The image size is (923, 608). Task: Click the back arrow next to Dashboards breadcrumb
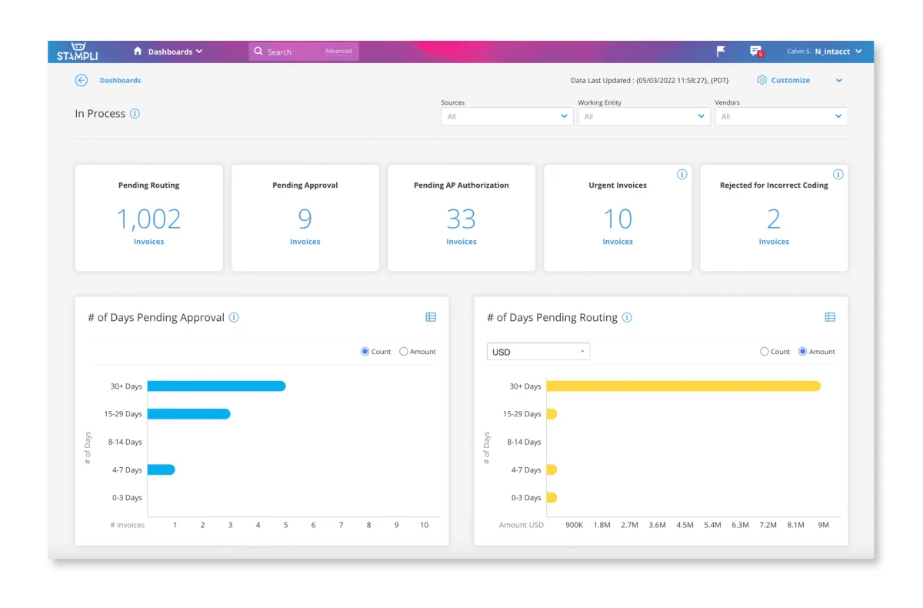[x=81, y=80]
